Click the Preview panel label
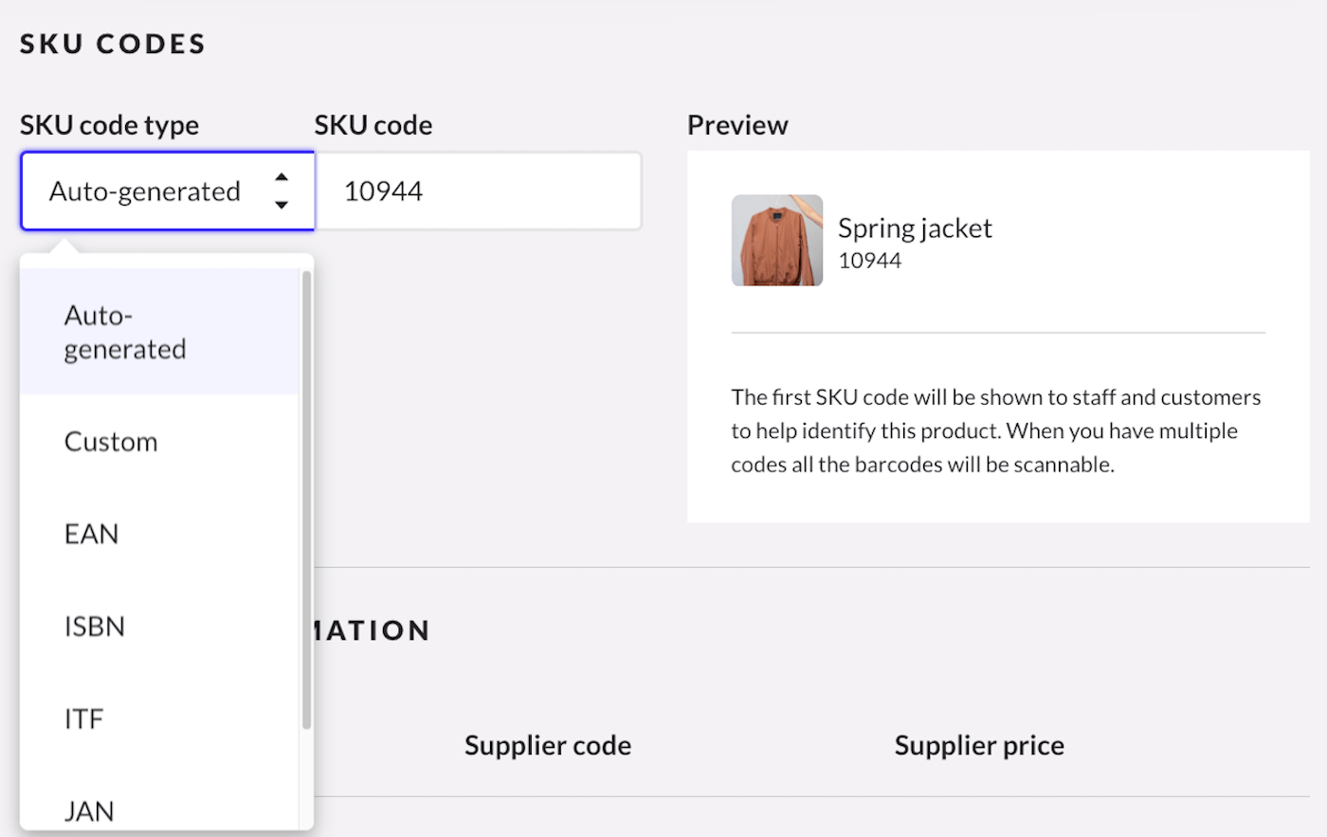Image resolution: width=1327 pixels, height=837 pixels. click(x=737, y=125)
